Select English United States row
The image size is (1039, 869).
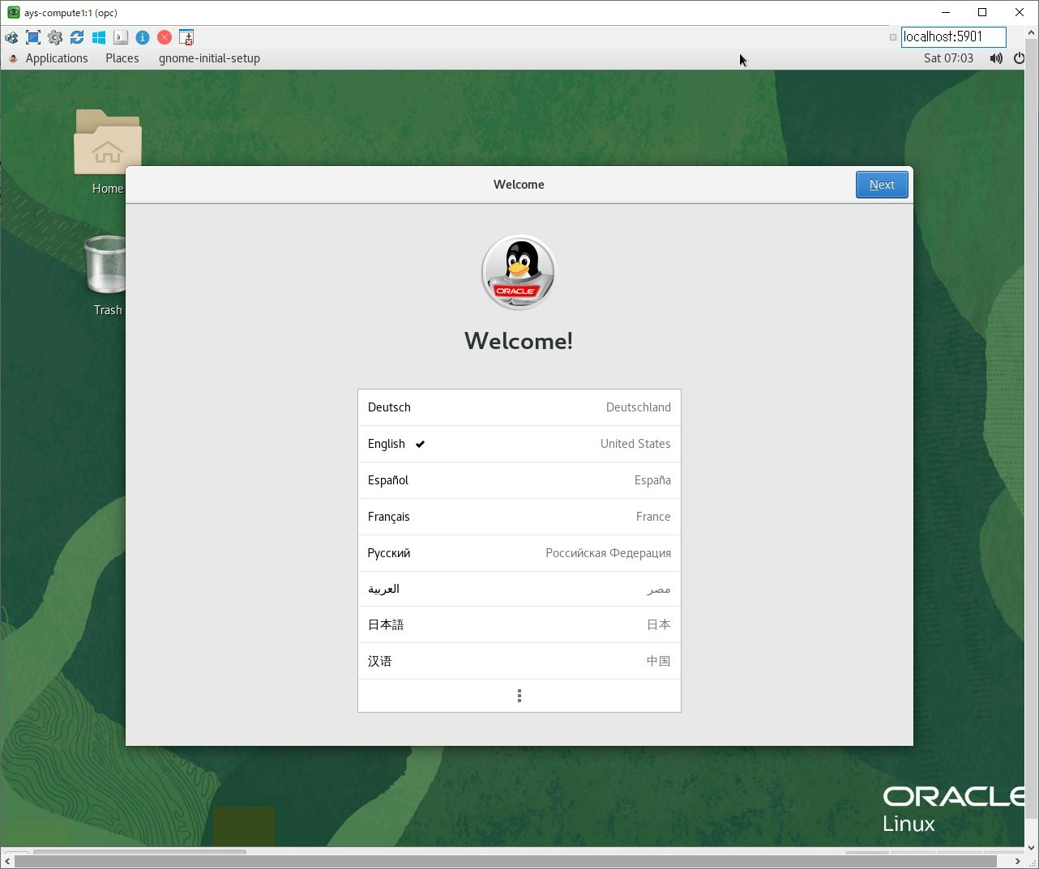click(519, 444)
